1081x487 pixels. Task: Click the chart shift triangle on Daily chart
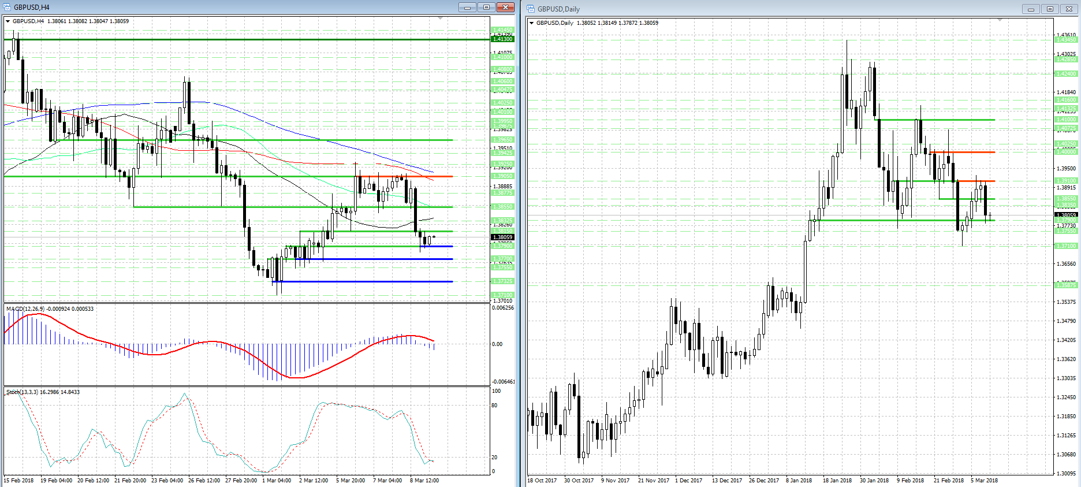coord(1000,20)
